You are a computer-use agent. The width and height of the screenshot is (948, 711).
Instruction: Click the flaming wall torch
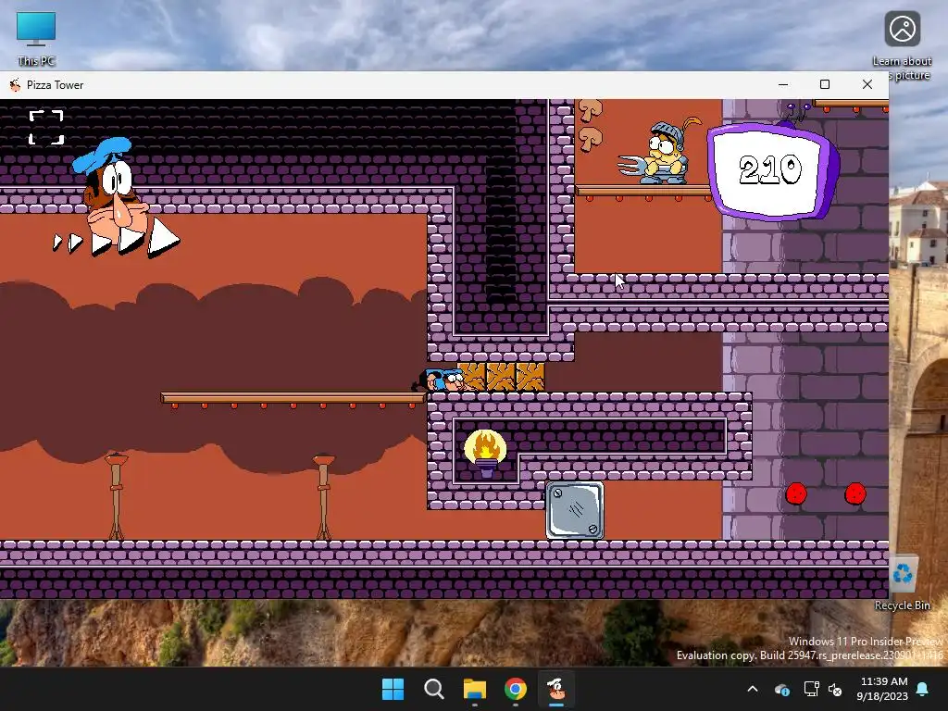click(485, 454)
